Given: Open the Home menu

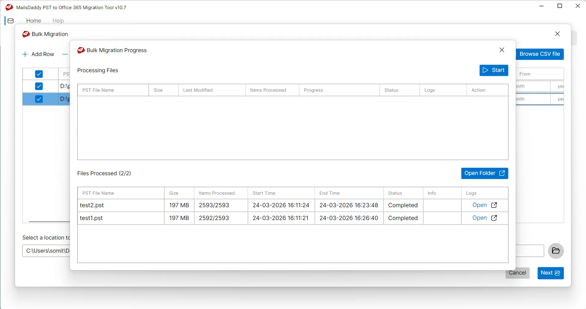Looking at the screenshot, I should 34,21.
